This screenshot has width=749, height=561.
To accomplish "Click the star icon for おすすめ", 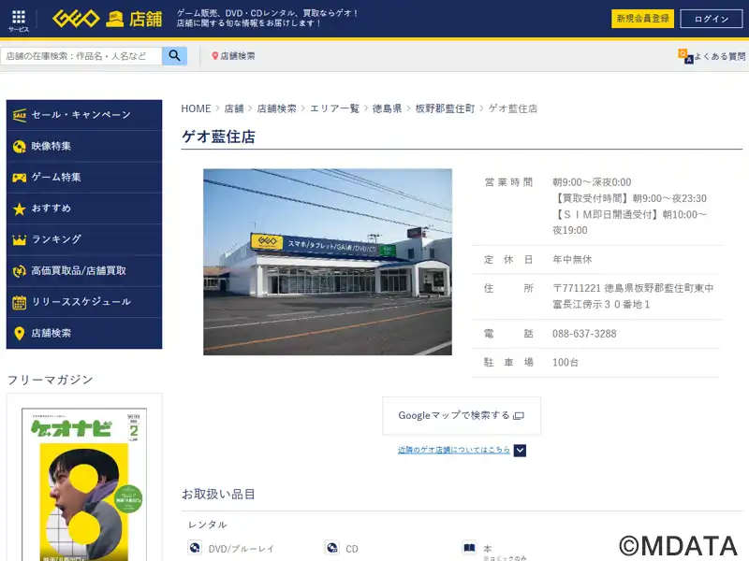I will click(20, 209).
